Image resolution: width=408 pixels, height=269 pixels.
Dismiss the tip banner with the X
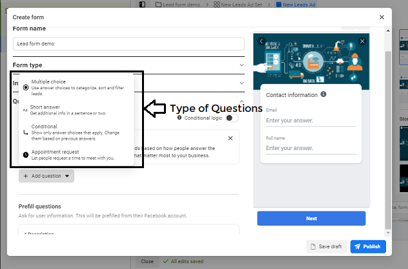coord(230,138)
